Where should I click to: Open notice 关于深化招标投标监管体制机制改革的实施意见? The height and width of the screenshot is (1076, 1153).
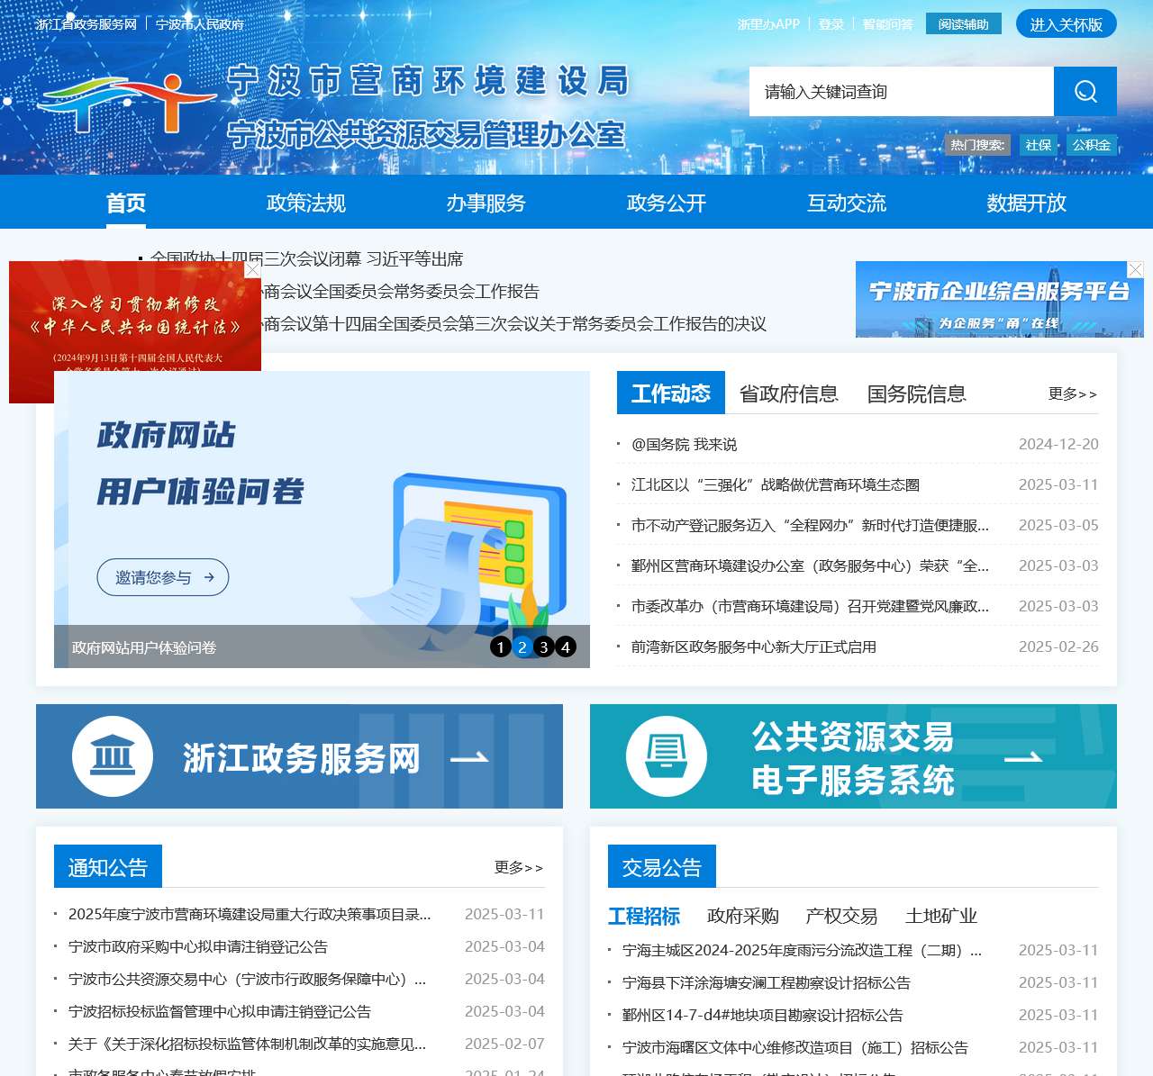click(x=248, y=1044)
